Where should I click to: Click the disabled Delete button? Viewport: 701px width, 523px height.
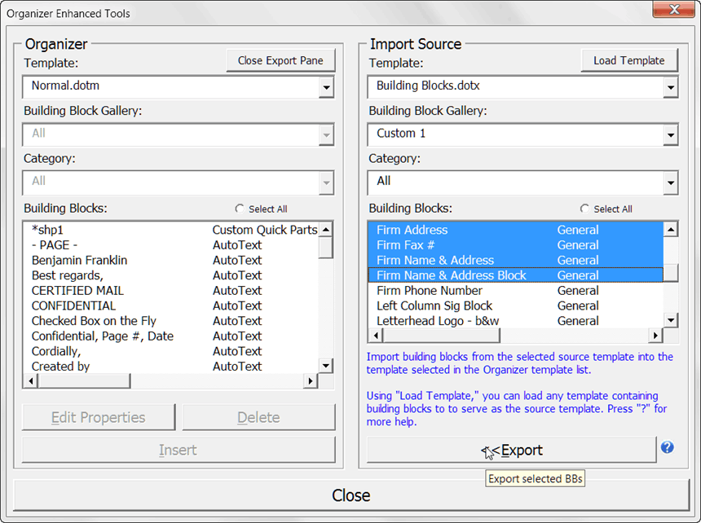tap(258, 417)
